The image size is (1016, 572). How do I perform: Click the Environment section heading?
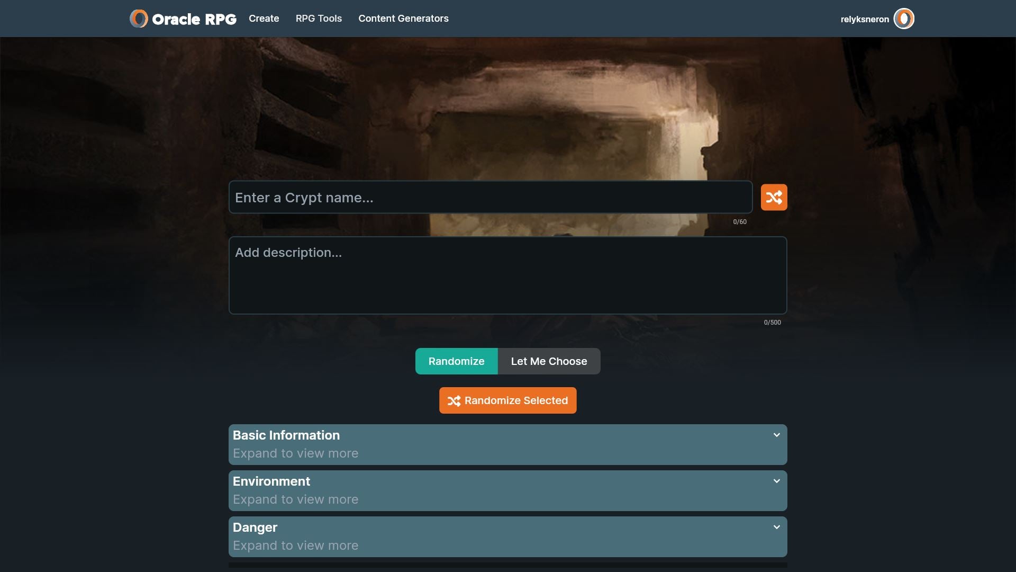(271, 481)
